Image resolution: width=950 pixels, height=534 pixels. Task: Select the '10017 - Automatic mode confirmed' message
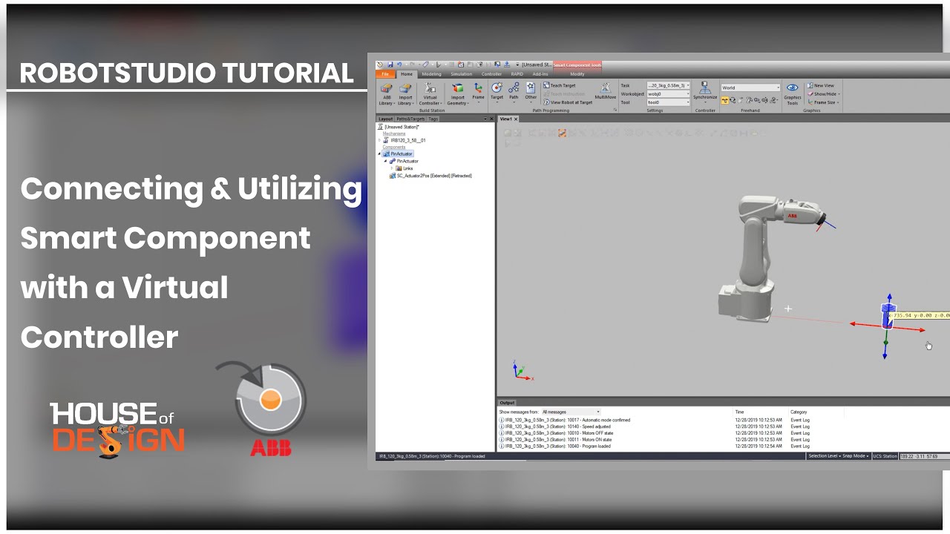pos(565,420)
